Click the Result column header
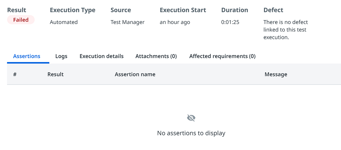The width and height of the screenshot is (341, 150). [56, 74]
